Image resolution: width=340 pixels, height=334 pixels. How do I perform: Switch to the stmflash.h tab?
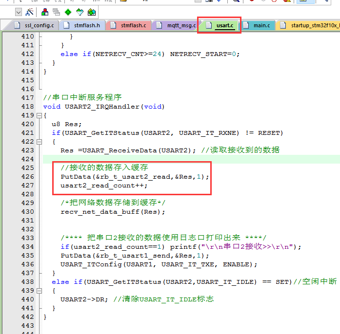[x=82, y=25]
